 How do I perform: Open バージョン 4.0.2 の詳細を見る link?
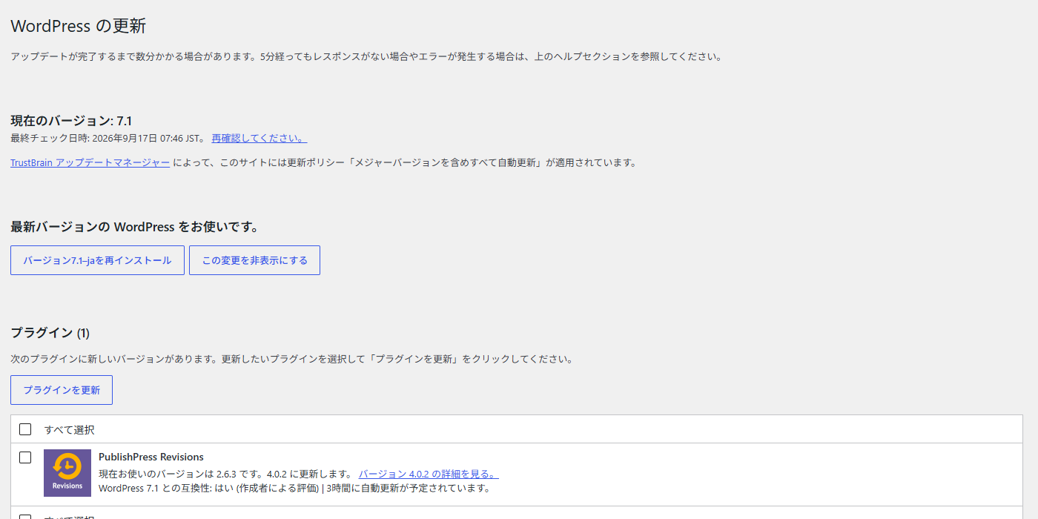point(429,474)
